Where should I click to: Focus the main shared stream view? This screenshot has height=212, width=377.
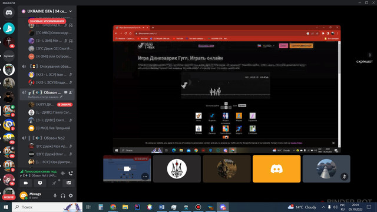[227, 89]
